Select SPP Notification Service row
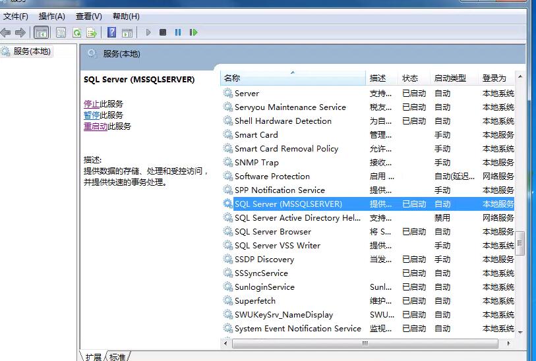The image size is (536, 361). click(x=368, y=190)
